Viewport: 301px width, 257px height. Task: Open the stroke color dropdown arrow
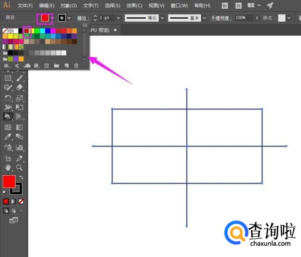coord(69,18)
